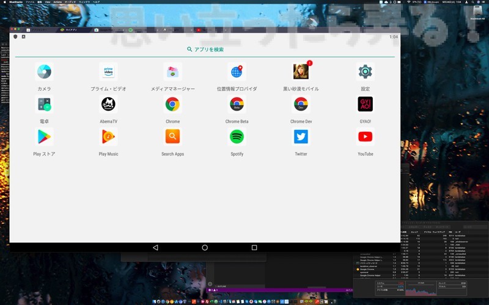The width and height of the screenshot is (489, 305).
Task: Click the Wi-Fi icon in menu bar
Action: point(408,2)
